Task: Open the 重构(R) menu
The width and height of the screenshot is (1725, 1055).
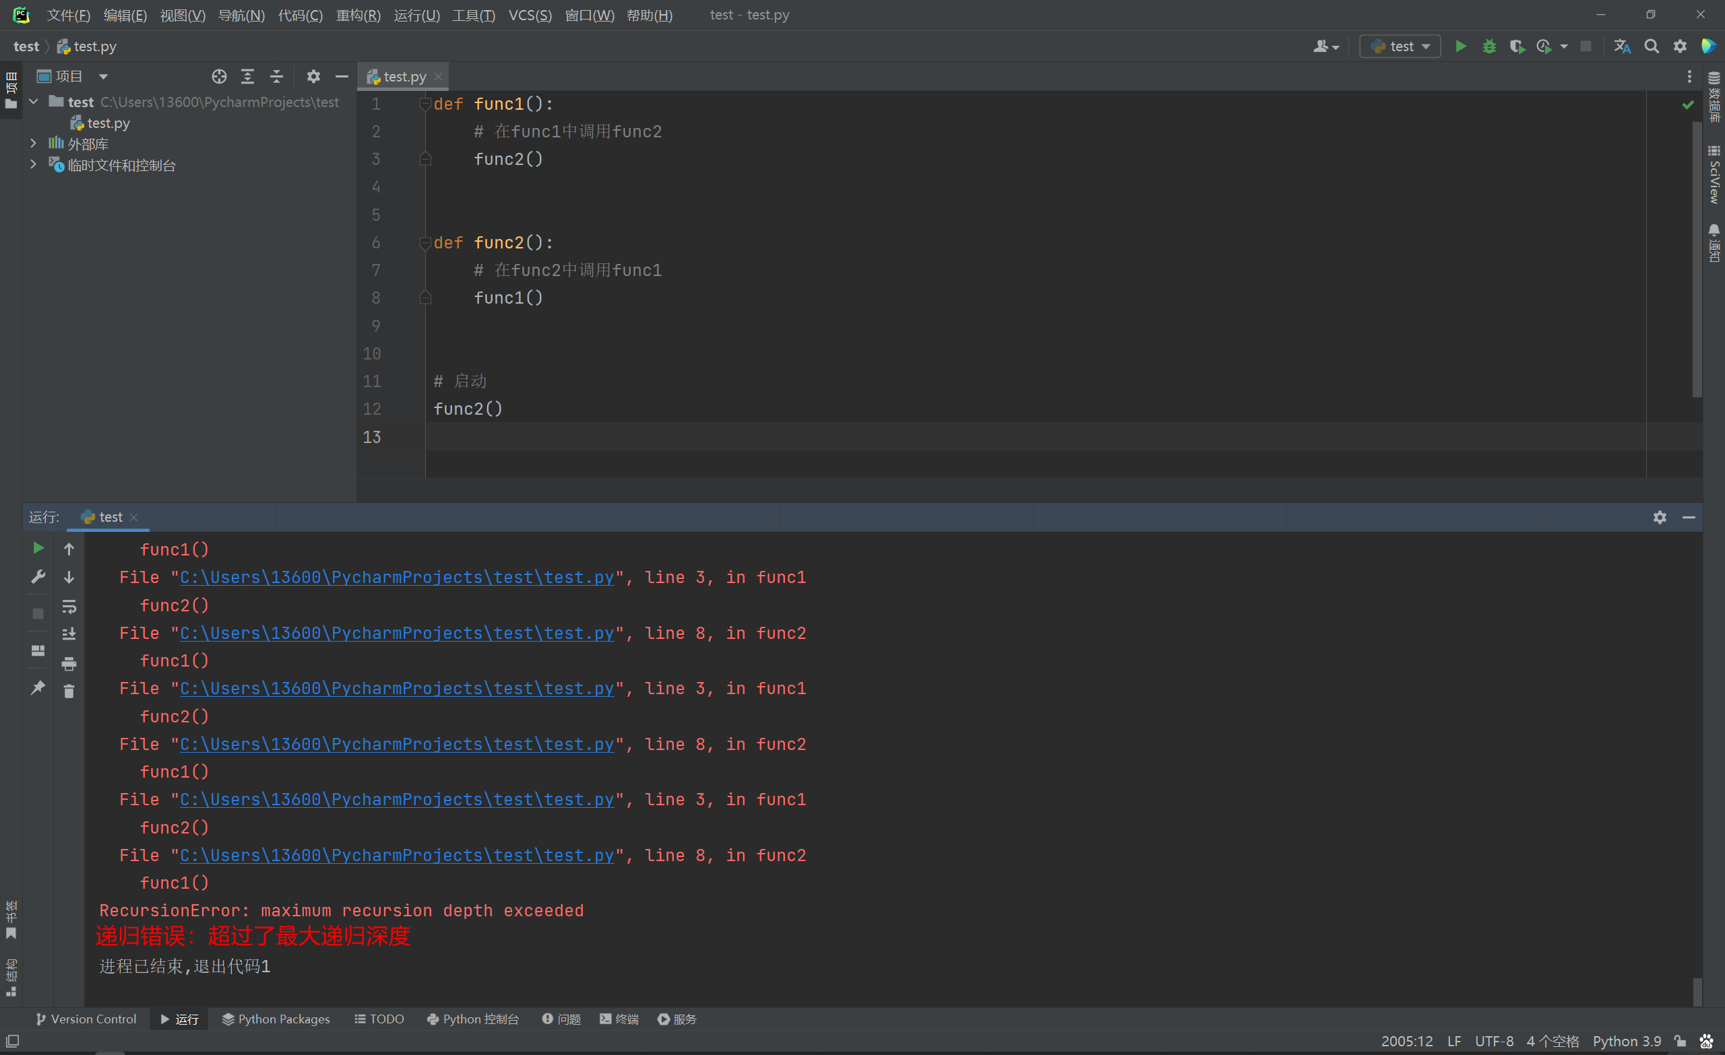Action: (358, 15)
